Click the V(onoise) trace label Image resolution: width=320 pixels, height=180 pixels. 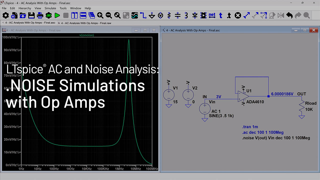(x=86, y=35)
